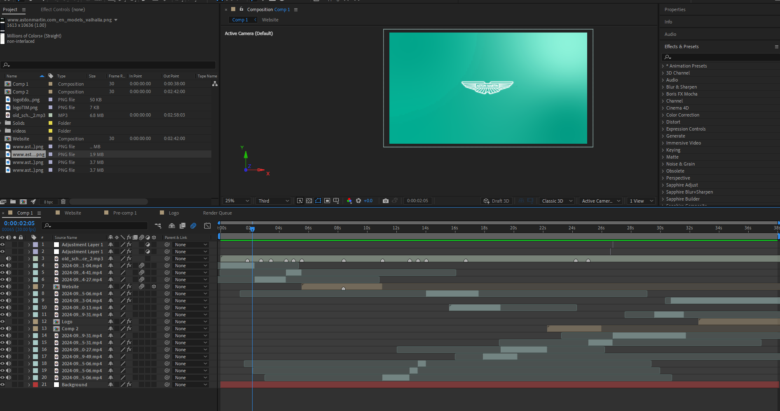Viewport: 780px width, 411px height.
Task: Toggle visibility of the Logo layer
Action: pyautogui.click(x=2, y=322)
